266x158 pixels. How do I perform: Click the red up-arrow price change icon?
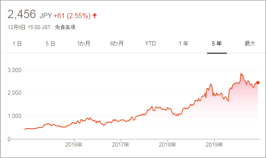pyautogui.click(x=95, y=16)
